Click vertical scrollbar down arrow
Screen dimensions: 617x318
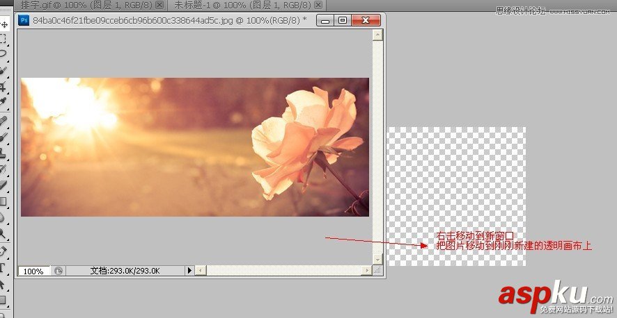[x=377, y=259]
